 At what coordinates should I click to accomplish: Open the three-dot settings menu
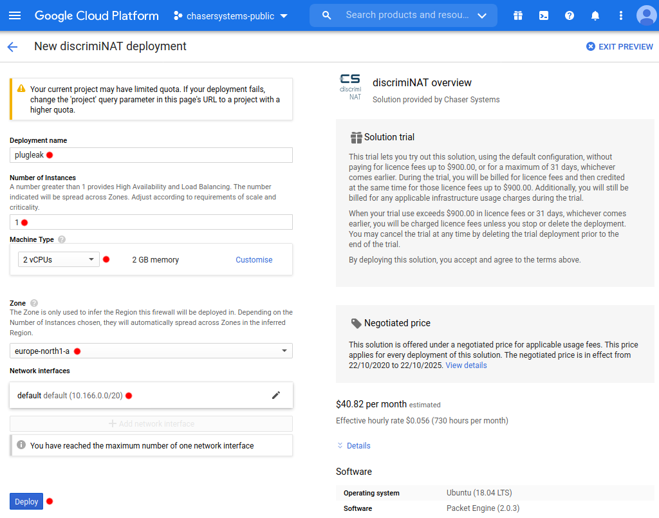point(621,15)
